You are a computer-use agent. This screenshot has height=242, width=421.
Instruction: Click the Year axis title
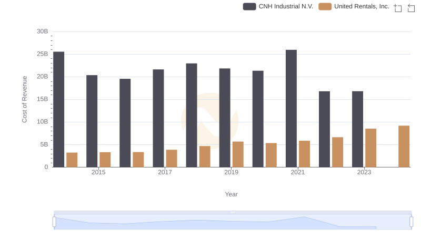point(231,194)
